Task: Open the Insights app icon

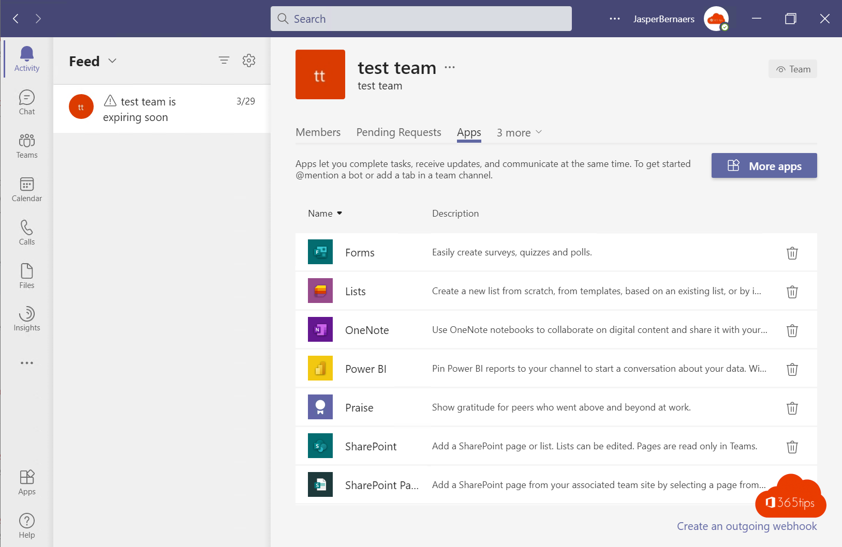Action: (27, 319)
